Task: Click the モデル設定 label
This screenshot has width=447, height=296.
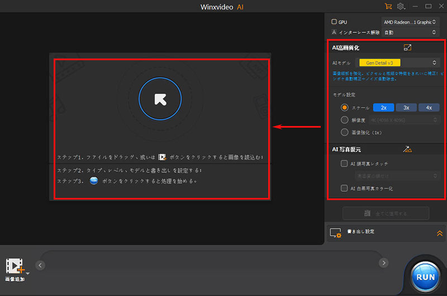Action: [344, 94]
